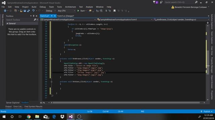Viewport: 215px width, 120px height.
Task: Open the Edit menu
Action: [x=10, y=7]
